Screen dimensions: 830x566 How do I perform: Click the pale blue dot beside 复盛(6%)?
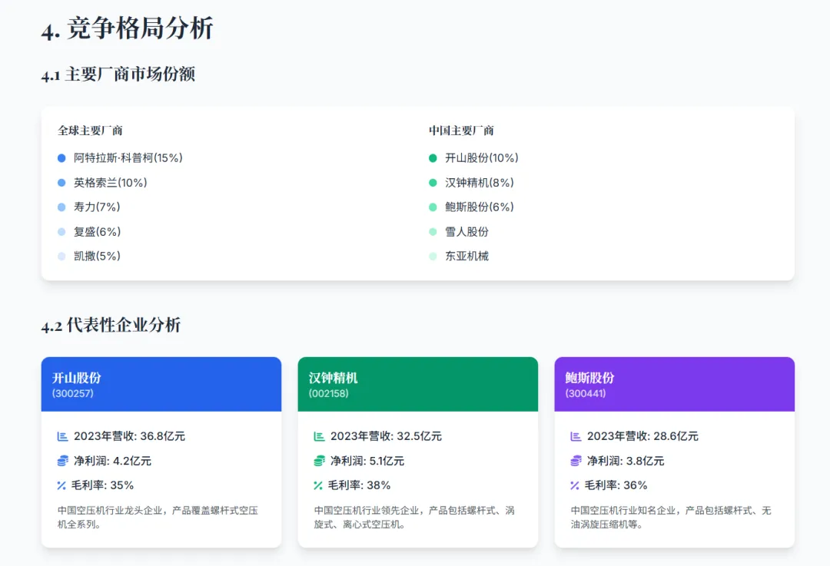point(61,232)
